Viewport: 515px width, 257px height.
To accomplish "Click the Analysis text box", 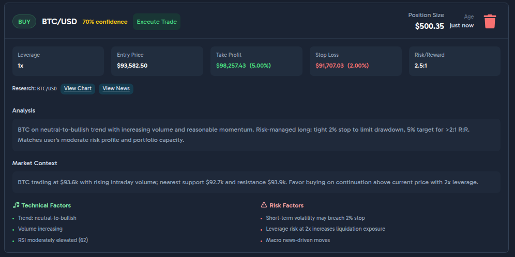I will (256, 135).
